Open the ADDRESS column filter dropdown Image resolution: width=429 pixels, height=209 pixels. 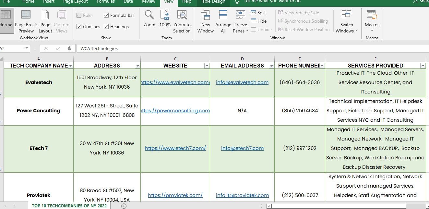point(137,66)
